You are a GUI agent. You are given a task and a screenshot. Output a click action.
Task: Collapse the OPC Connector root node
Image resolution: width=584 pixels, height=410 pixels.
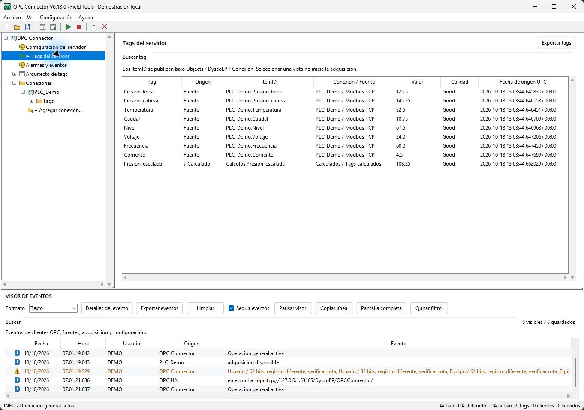point(6,38)
